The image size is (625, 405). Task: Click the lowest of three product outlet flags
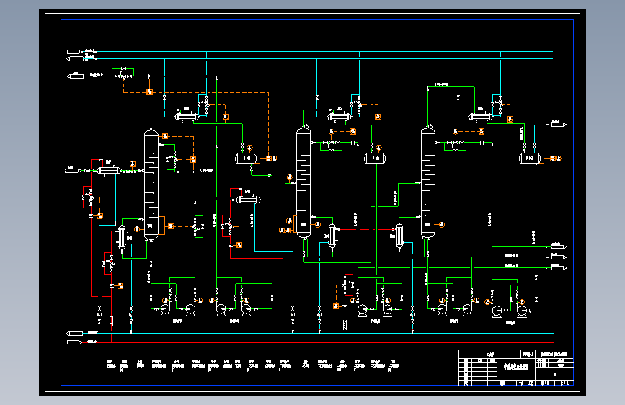pos(559,267)
